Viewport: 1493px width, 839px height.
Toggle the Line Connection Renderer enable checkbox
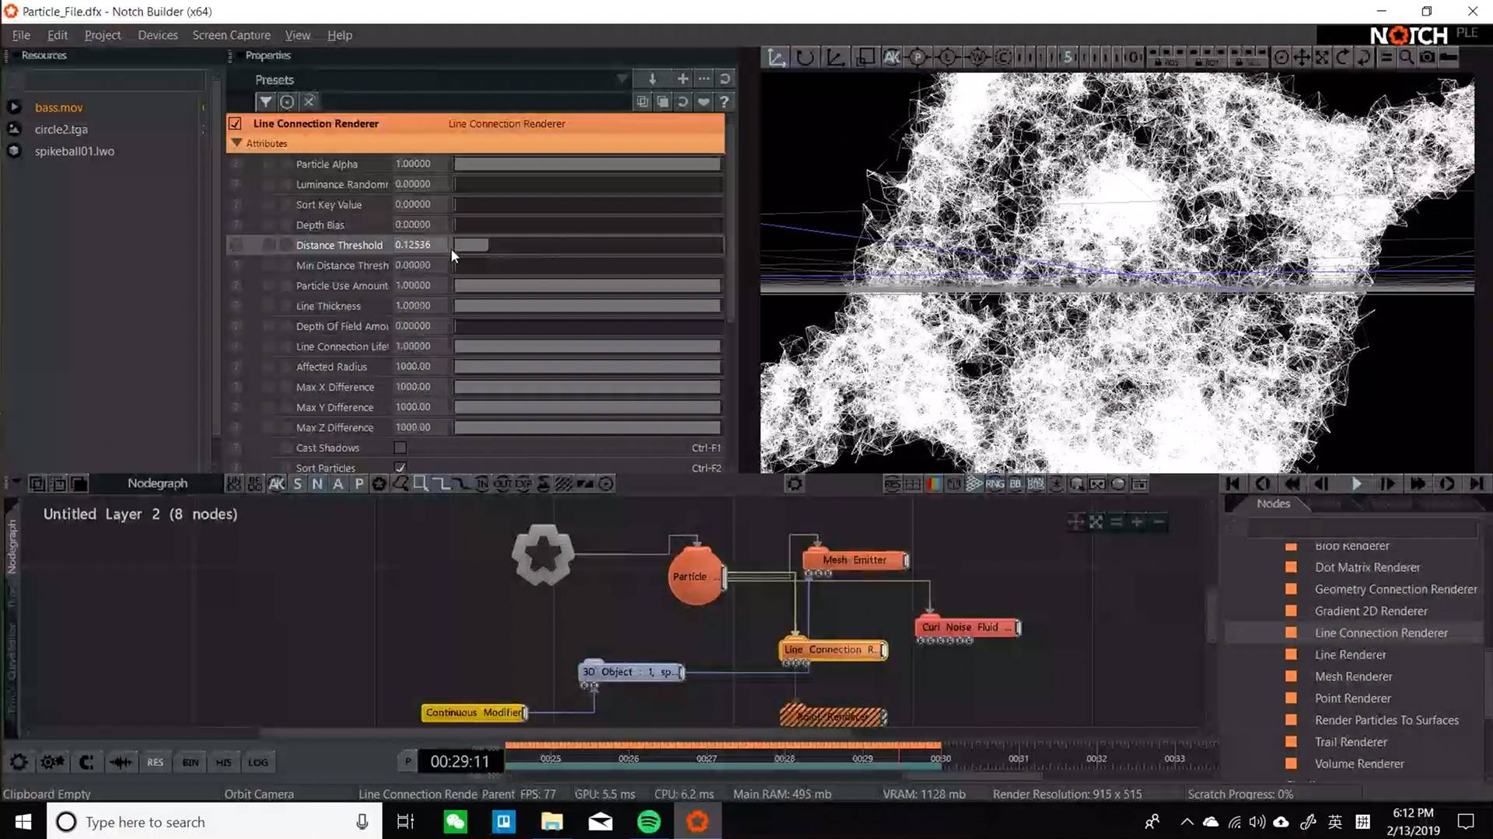(x=235, y=124)
